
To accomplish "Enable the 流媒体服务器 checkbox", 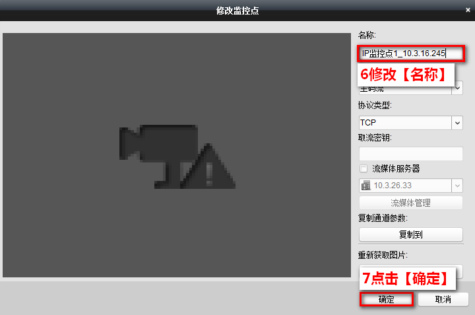I will tap(364, 169).
